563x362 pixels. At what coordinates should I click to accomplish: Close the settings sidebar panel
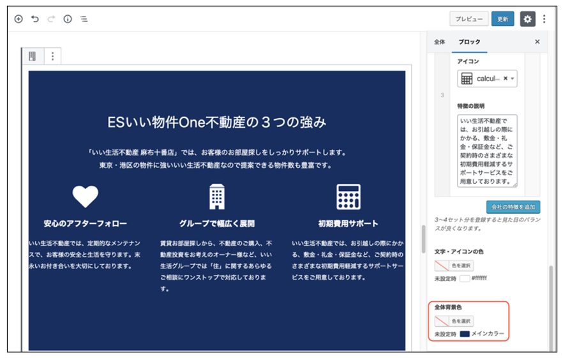tap(537, 41)
